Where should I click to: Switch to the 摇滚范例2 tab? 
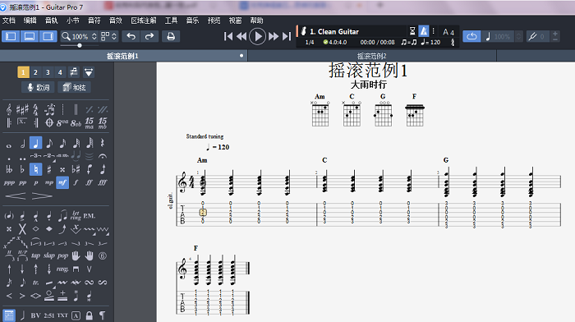coord(372,56)
